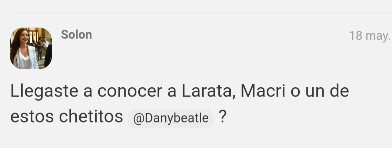Open Solon's profile picture
The image size is (392, 148).
click(31, 48)
